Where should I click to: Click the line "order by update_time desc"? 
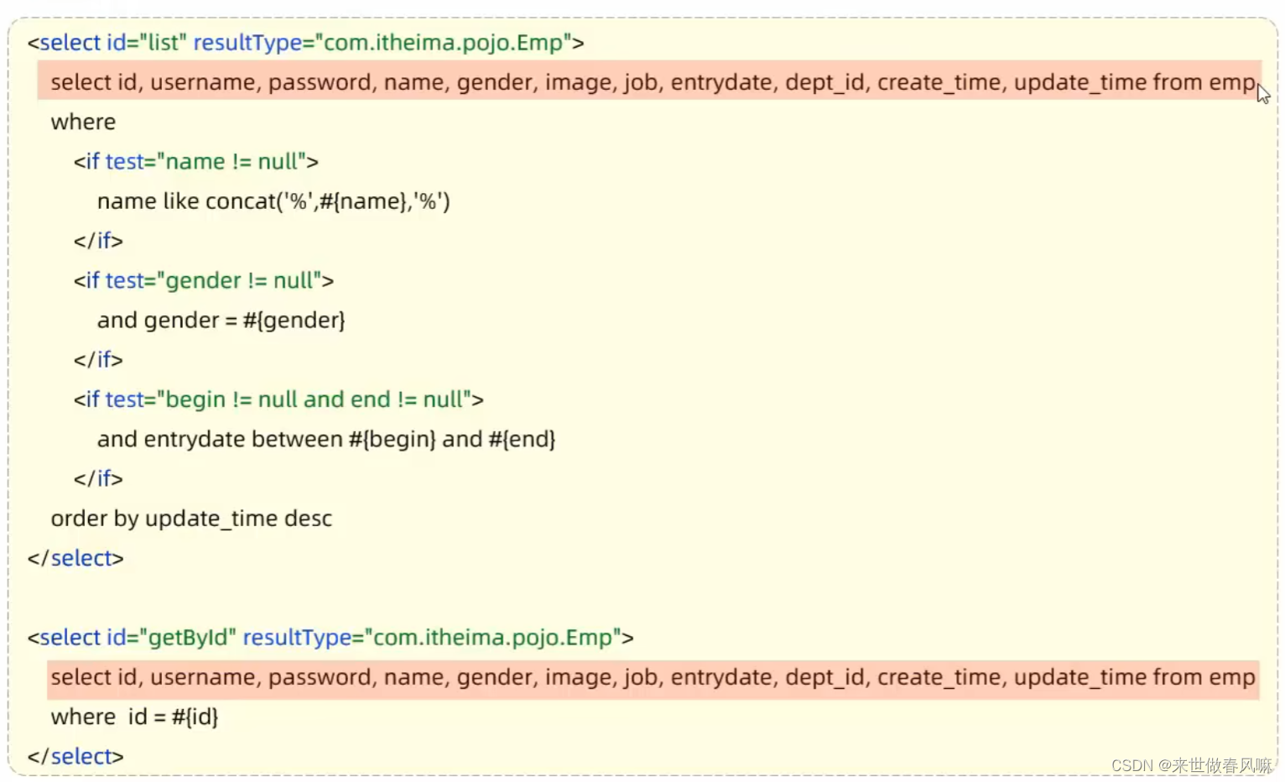tap(191, 519)
